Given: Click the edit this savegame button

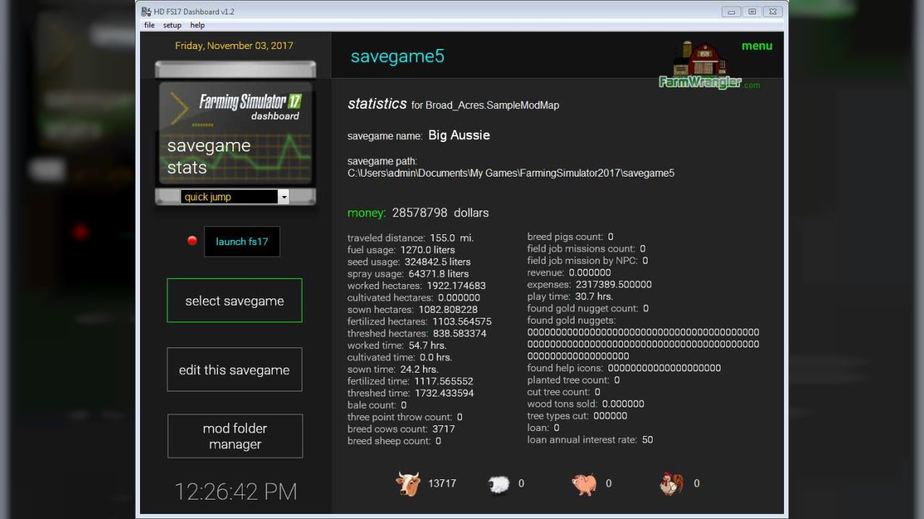Looking at the screenshot, I should [x=235, y=370].
